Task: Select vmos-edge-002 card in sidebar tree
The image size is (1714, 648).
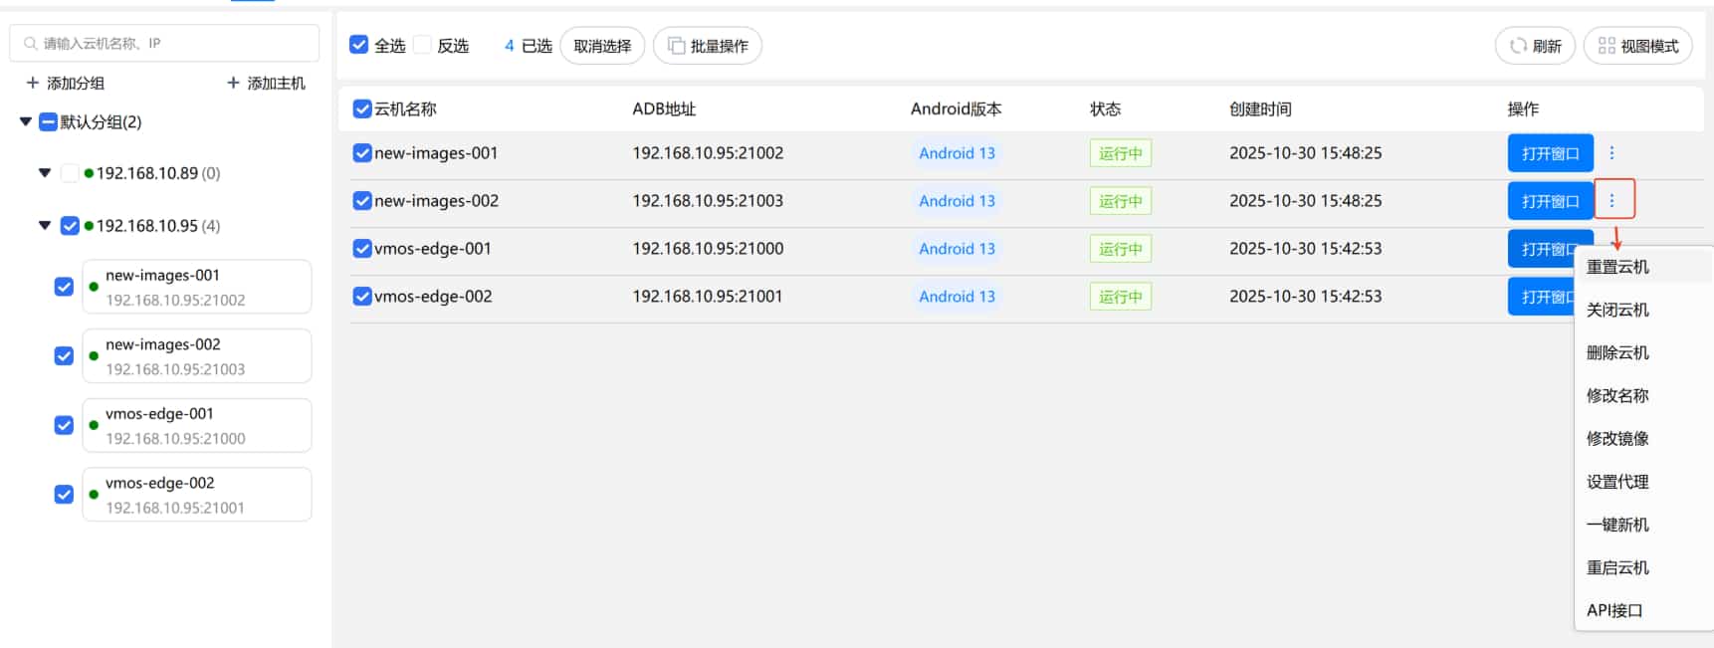Action: pyautogui.click(x=196, y=495)
